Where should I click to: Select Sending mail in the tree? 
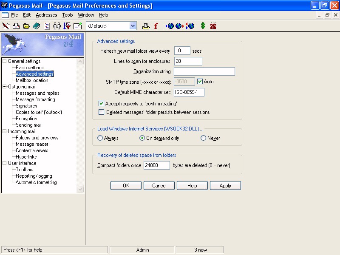pos(28,125)
